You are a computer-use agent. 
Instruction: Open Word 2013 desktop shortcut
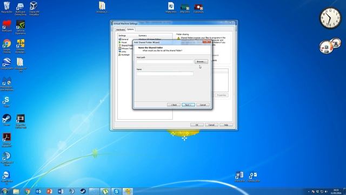coord(239,177)
